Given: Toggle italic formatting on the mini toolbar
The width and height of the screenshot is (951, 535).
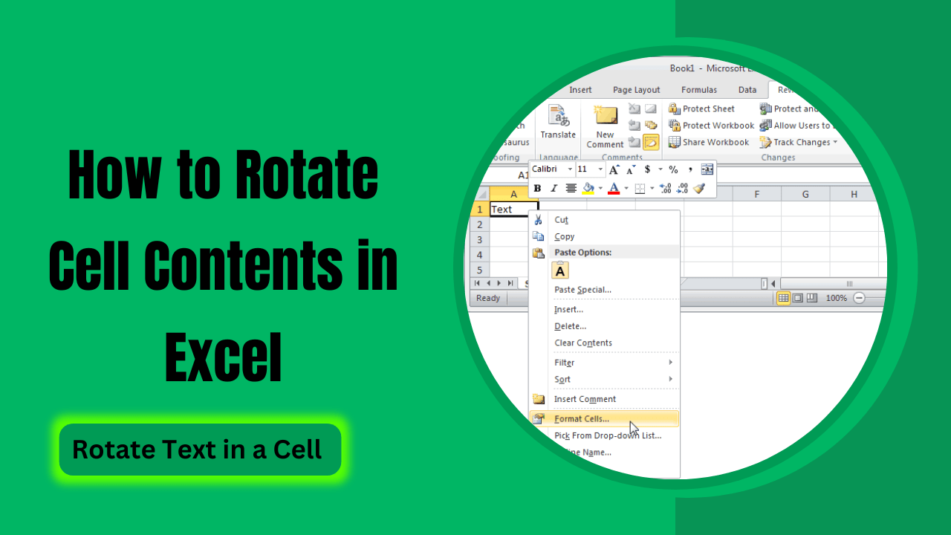Looking at the screenshot, I should pyautogui.click(x=554, y=188).
